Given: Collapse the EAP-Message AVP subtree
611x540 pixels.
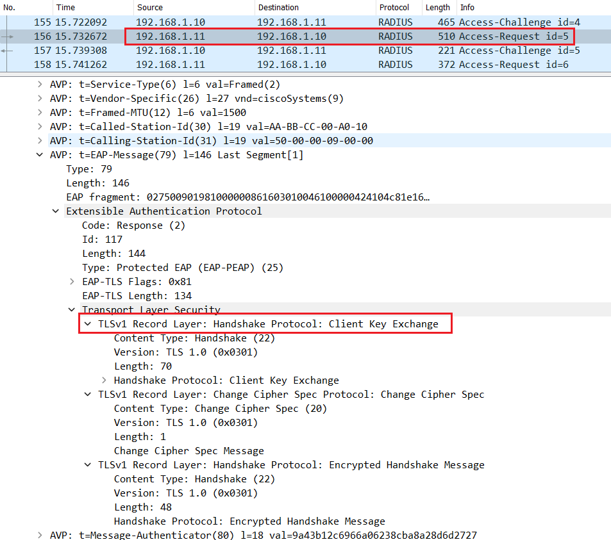Looking at the screenshot, I should (40, 154).
